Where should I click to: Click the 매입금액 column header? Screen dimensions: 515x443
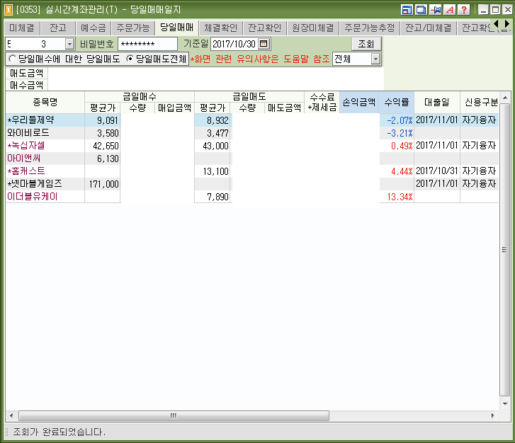174,108
